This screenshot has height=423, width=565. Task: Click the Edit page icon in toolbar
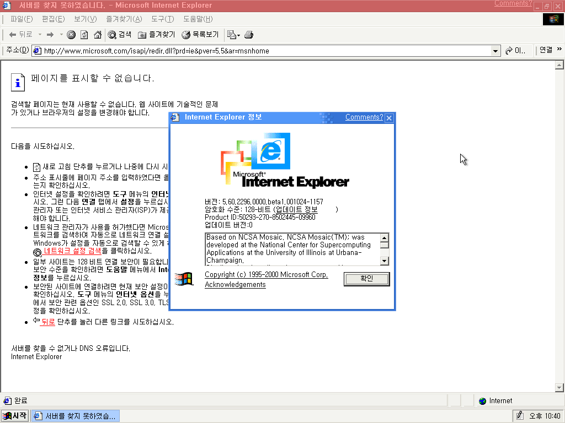click(231, 35)
